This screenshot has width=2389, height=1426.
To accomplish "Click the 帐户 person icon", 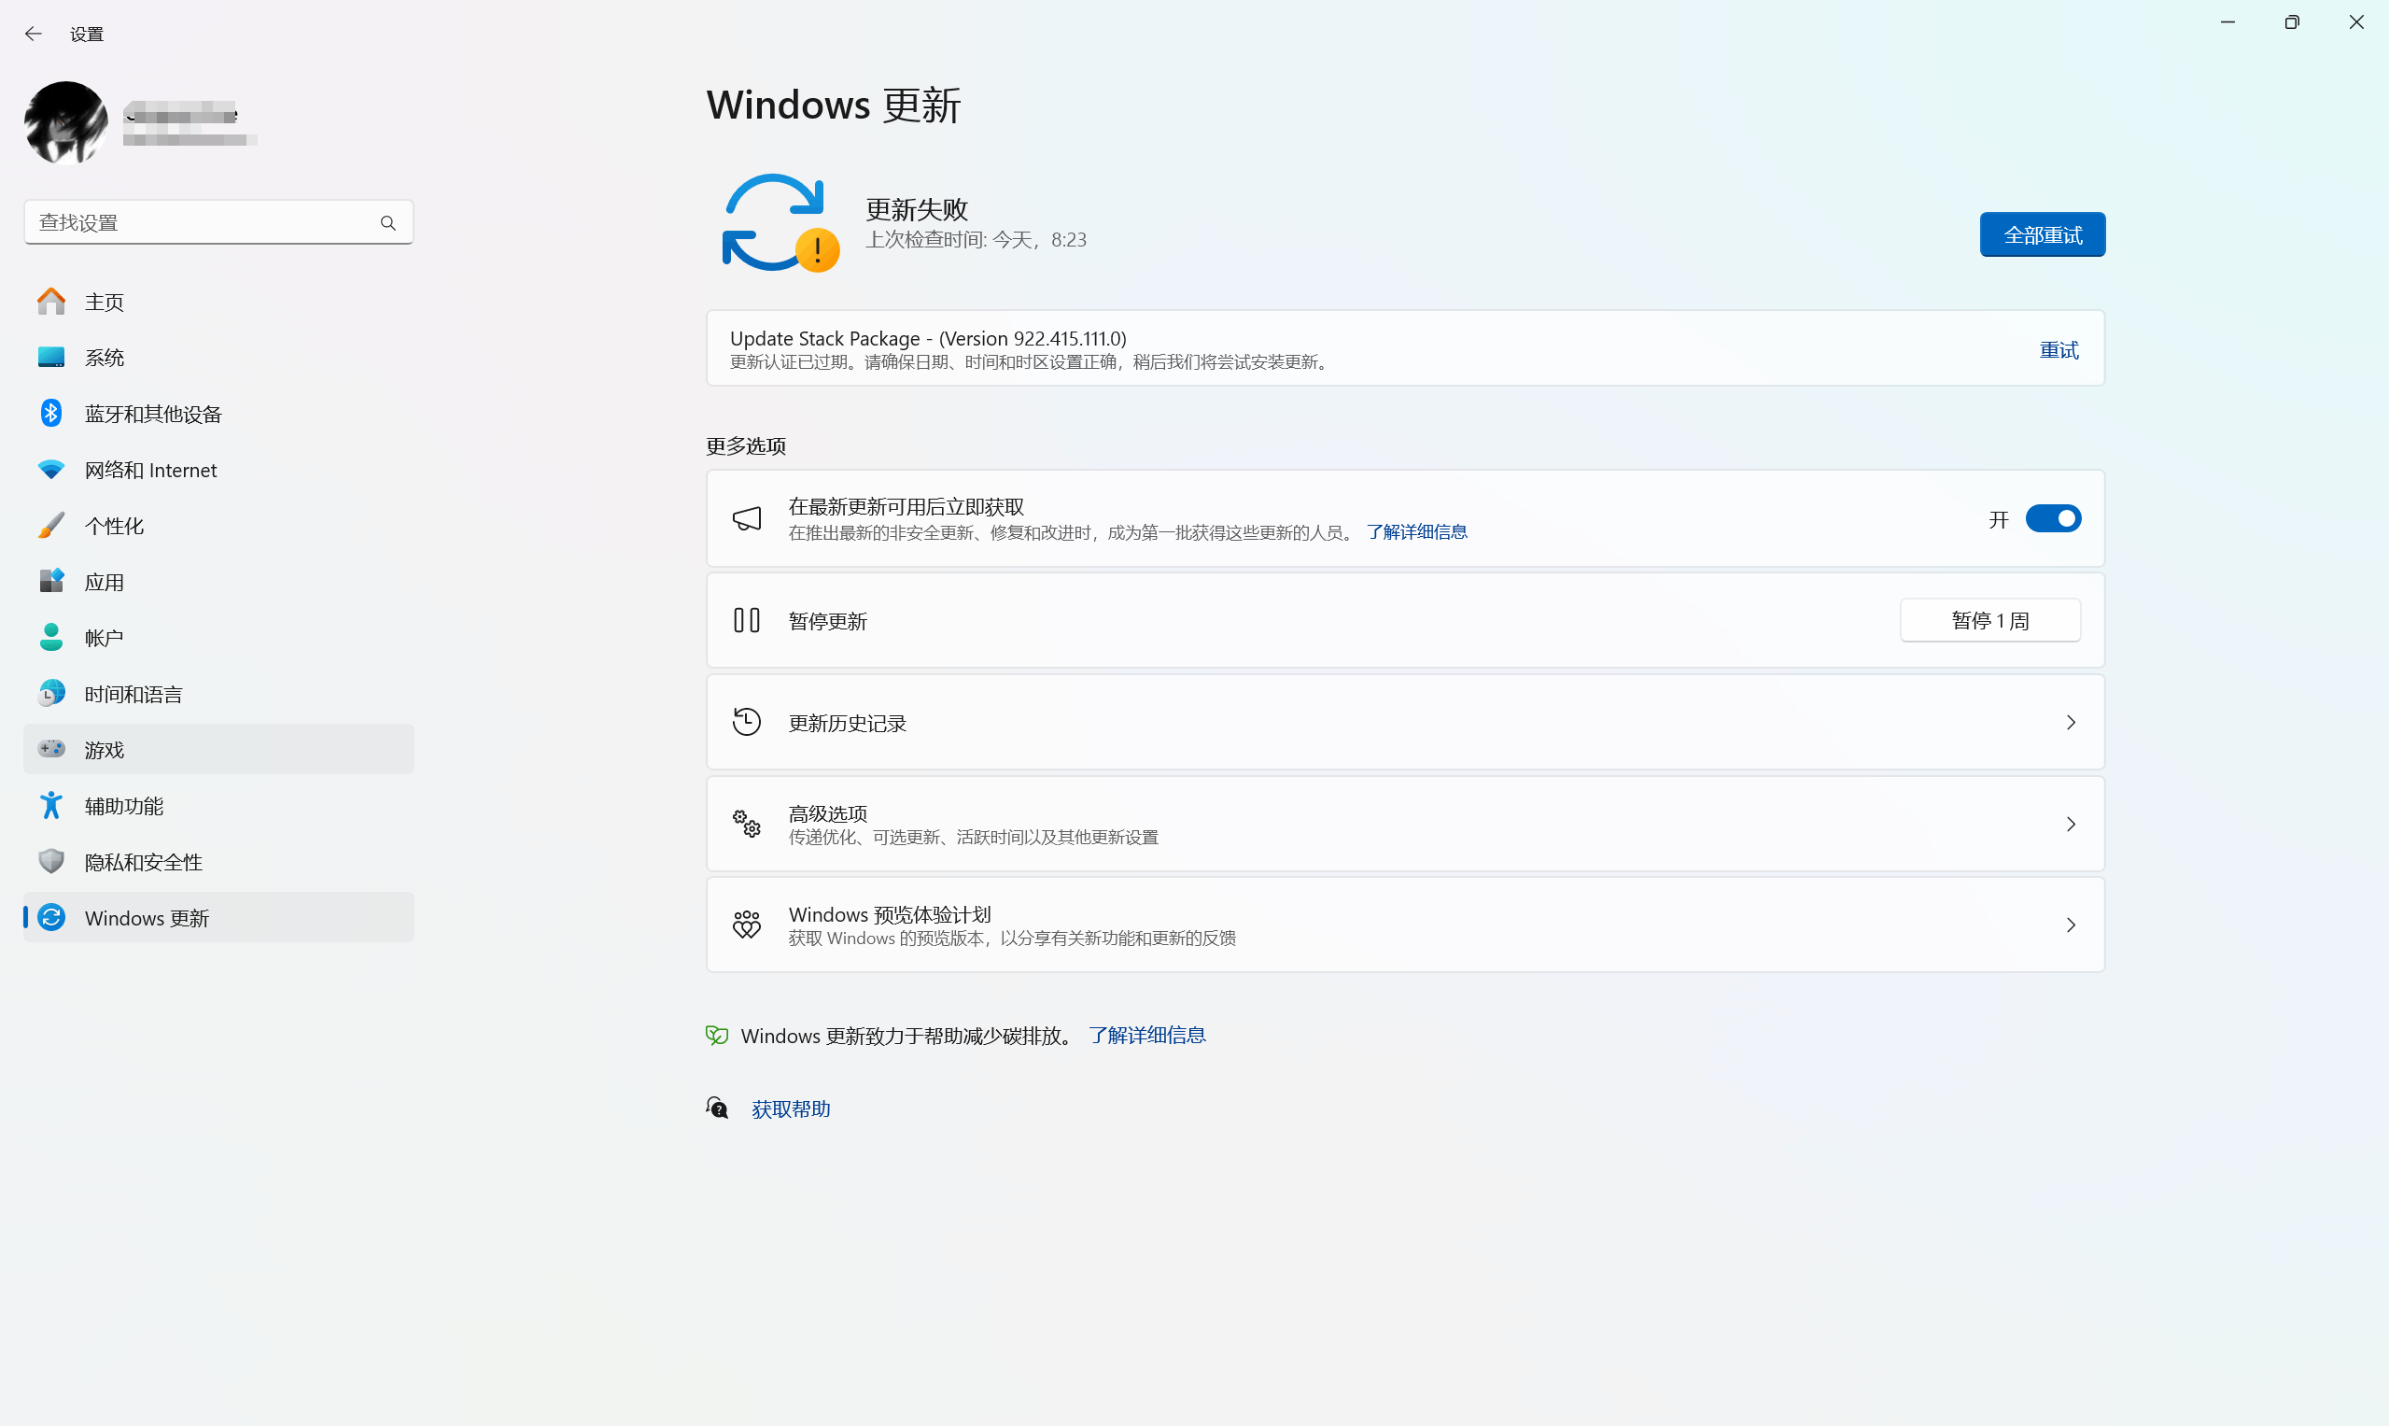I will [x=51, y=637].
